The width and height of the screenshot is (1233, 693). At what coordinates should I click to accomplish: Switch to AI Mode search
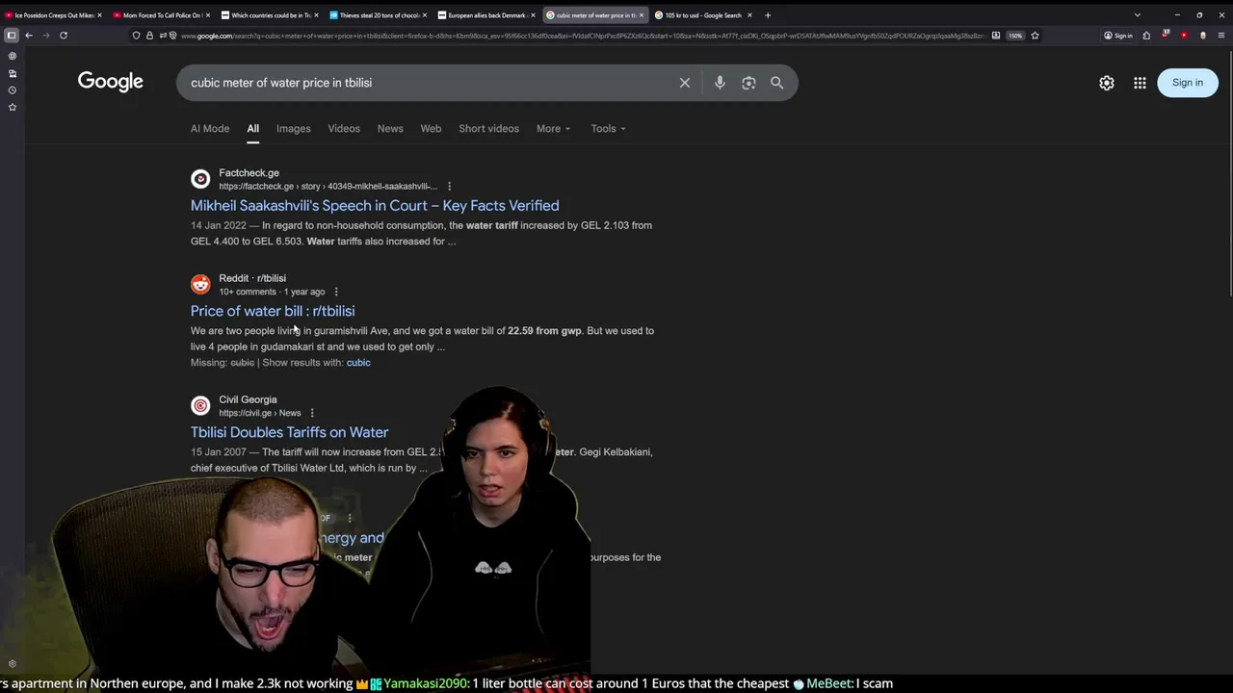pyautogui.click(x=210, y=128)
